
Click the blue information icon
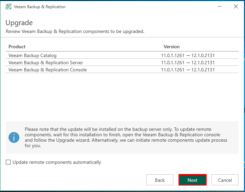coord(14,137)
